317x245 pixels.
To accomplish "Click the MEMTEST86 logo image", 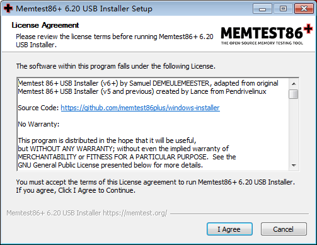I will [x=267, y=35].
